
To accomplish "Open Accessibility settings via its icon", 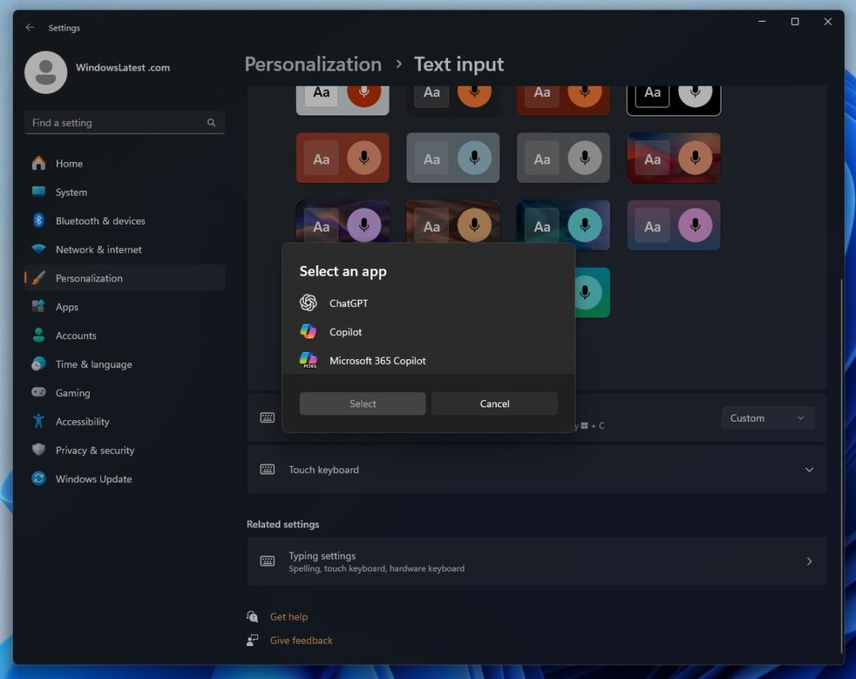I will pyautogui.click(x=38, y=421).
